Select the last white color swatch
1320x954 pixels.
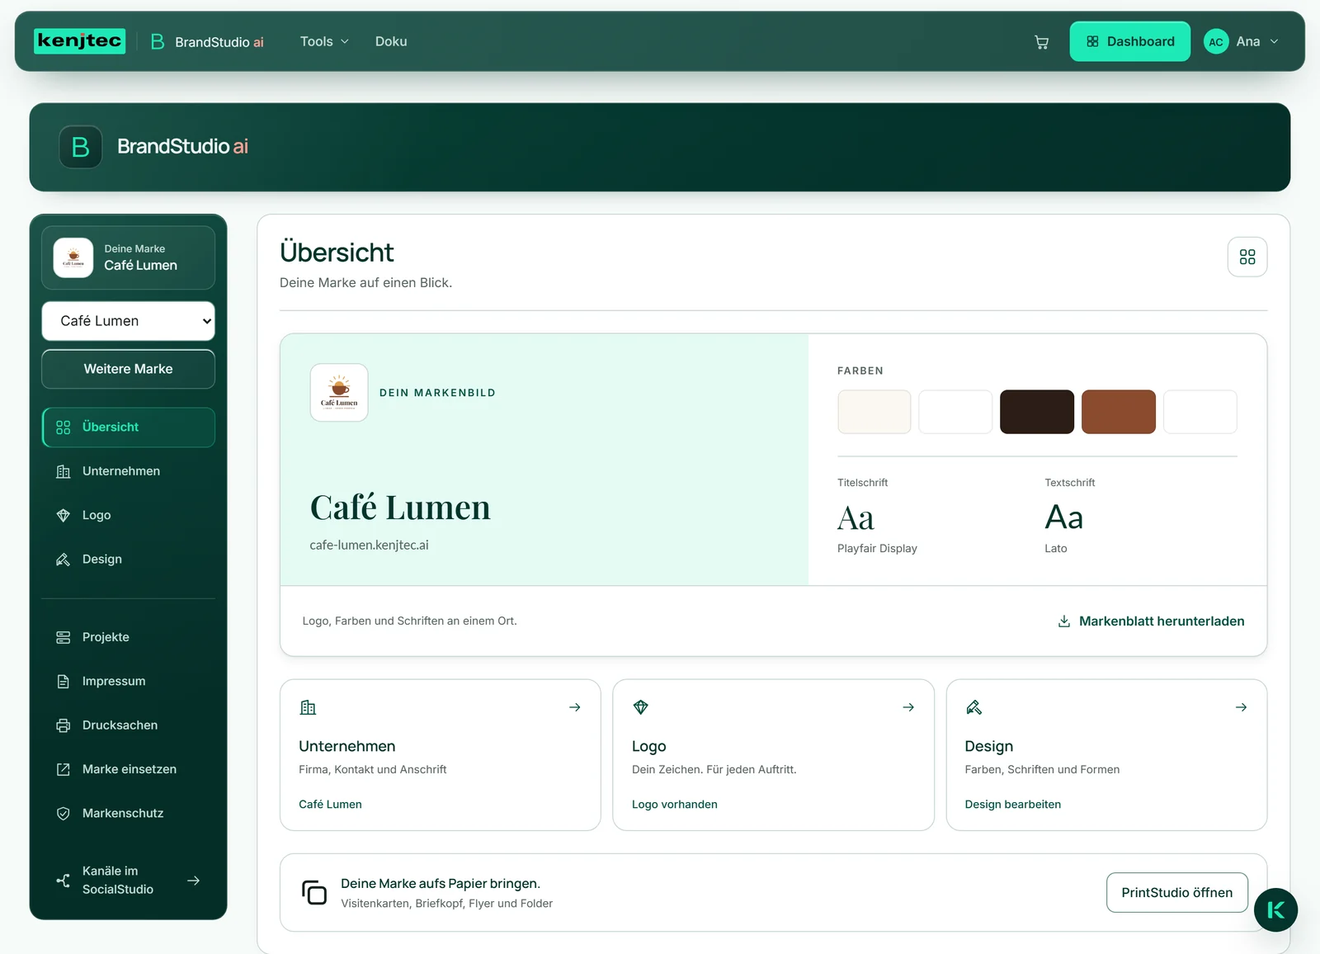(x=1200, y=412)
